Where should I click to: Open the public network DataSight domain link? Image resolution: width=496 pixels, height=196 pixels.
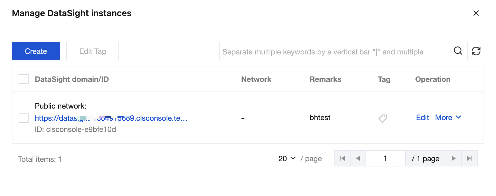[x=111, y=118]
